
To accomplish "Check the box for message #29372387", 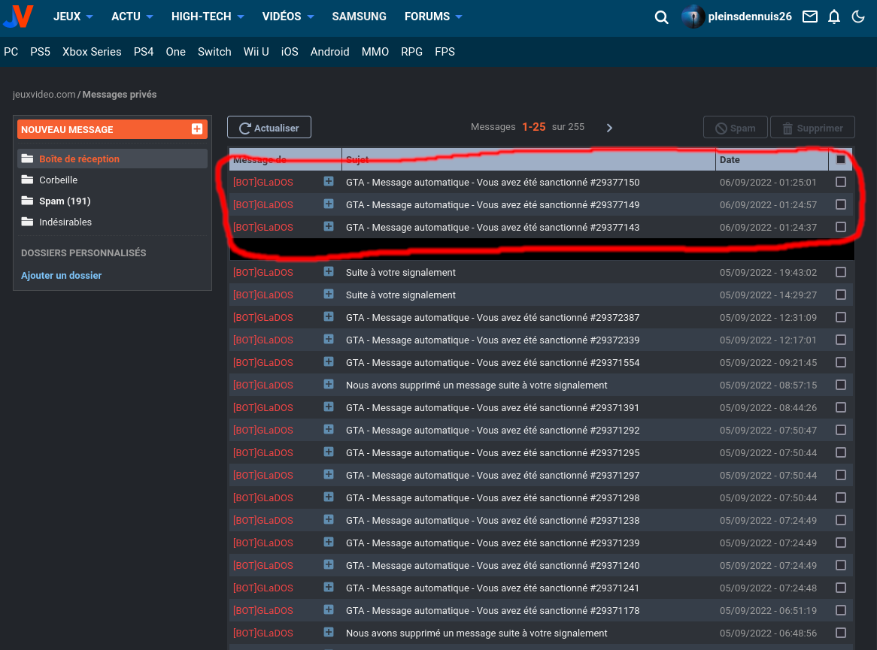I will click(841, 317).
